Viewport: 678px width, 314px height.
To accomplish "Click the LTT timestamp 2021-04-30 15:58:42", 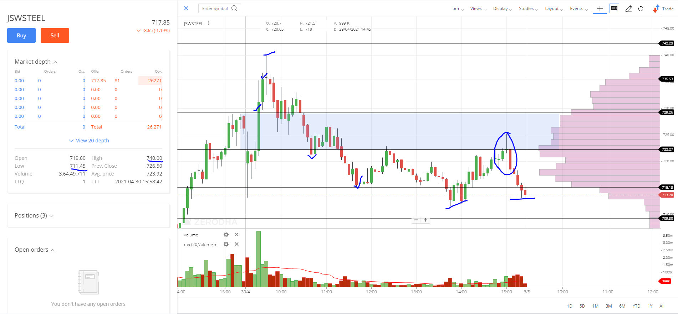I will [x=139, y=182].
